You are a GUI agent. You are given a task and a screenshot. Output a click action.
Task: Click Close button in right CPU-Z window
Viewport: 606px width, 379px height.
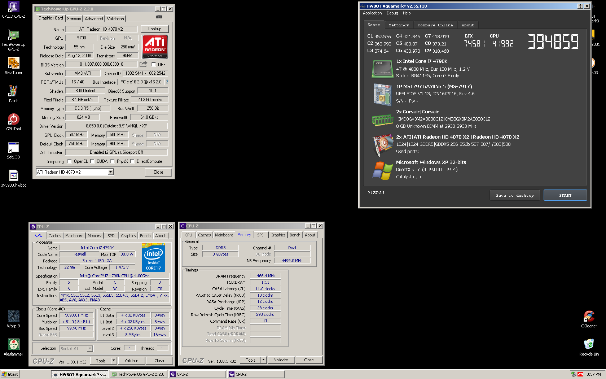309,360
